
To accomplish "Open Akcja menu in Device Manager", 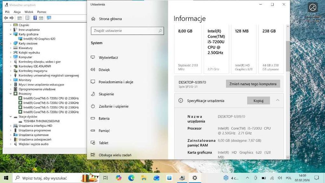I will pyautogui.click(x=17, y=12).
